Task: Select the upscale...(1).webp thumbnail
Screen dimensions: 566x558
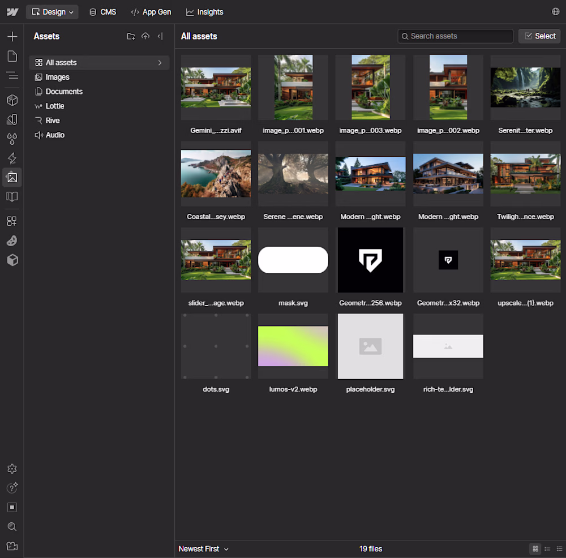Action: point(525,260)
